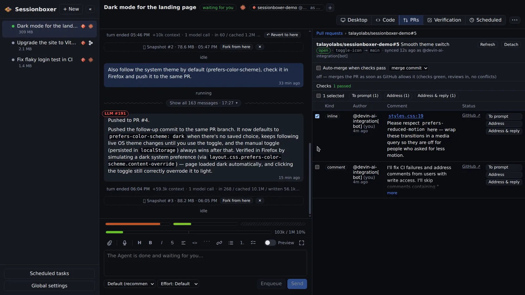
Task: Open the Default (recommended) model dropdown
Action: click(130, 284)
